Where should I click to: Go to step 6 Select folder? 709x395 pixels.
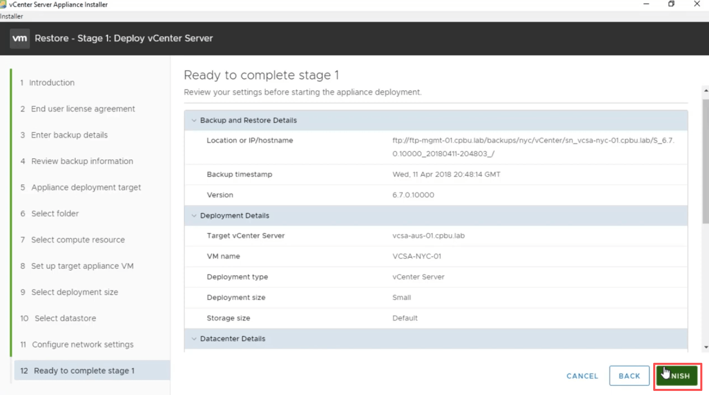coord(50,214)
